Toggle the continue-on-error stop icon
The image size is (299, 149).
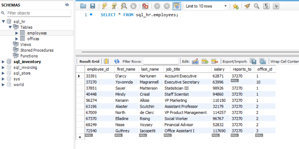tap(145, 6)
